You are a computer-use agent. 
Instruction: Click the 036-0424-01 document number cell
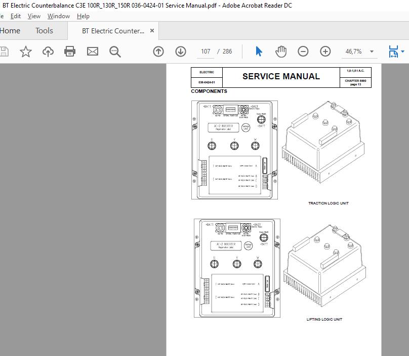click(207, 82)
